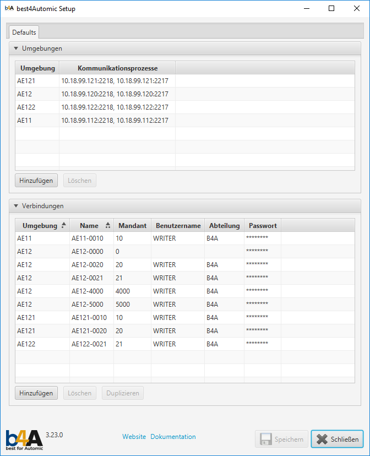
Task: Click the b4A title bar application icon
Action: [x=9, y=9]
